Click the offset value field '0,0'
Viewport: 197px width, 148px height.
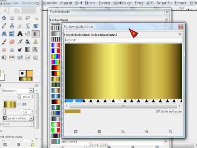pos(26,112)
